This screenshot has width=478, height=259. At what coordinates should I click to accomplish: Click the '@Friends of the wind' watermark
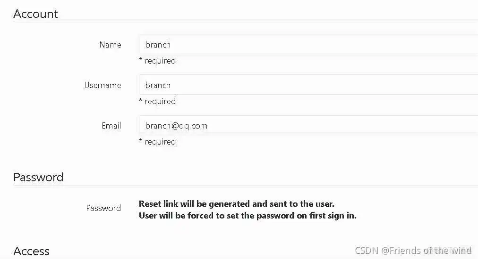(427, 251)
